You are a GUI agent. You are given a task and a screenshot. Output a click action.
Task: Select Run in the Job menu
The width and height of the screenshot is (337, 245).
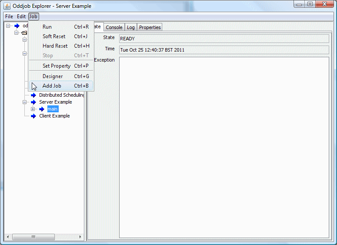click(47, 27)
